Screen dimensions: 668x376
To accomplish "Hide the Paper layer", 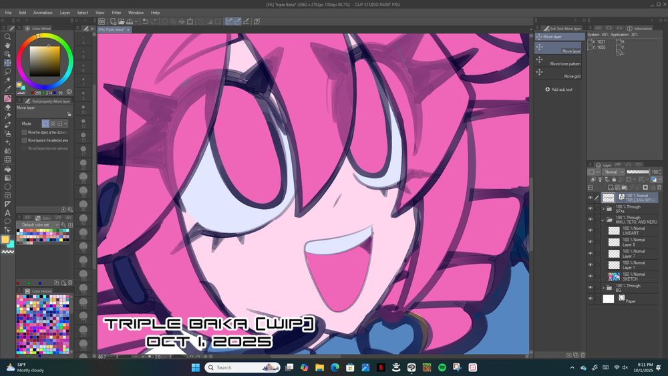I will pos(590,299).
